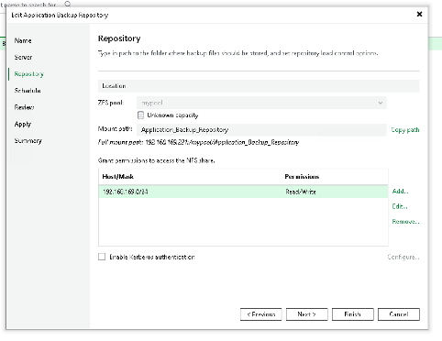The image size is (442, 341).
Task: Click the Finish button
Action: [353, 314]
